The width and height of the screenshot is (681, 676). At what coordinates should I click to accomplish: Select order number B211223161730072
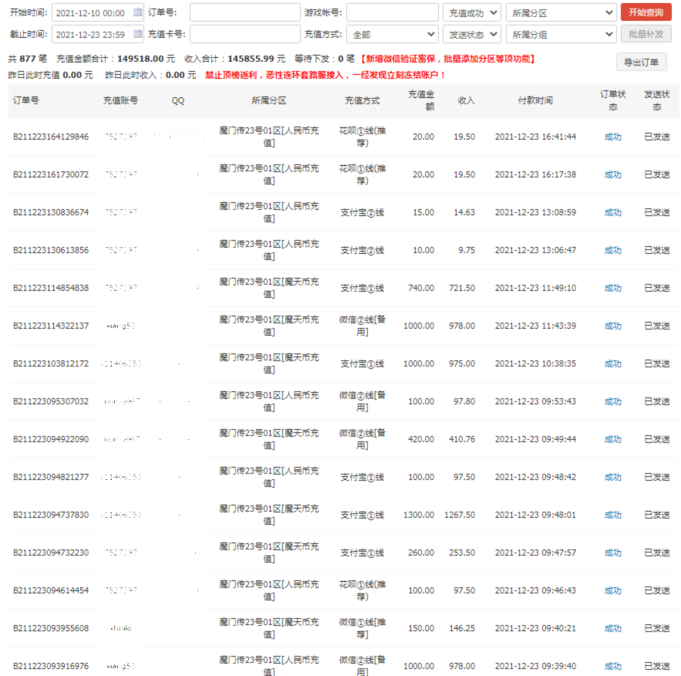(51, 174)
